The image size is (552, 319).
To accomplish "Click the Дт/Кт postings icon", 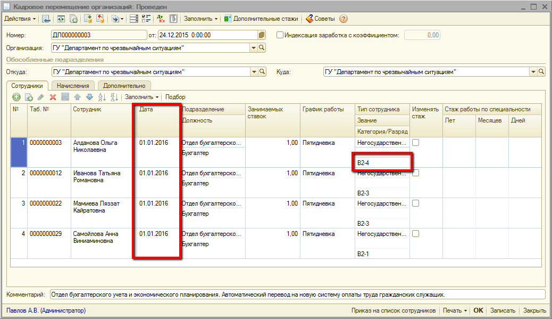I will click(161, 19).
